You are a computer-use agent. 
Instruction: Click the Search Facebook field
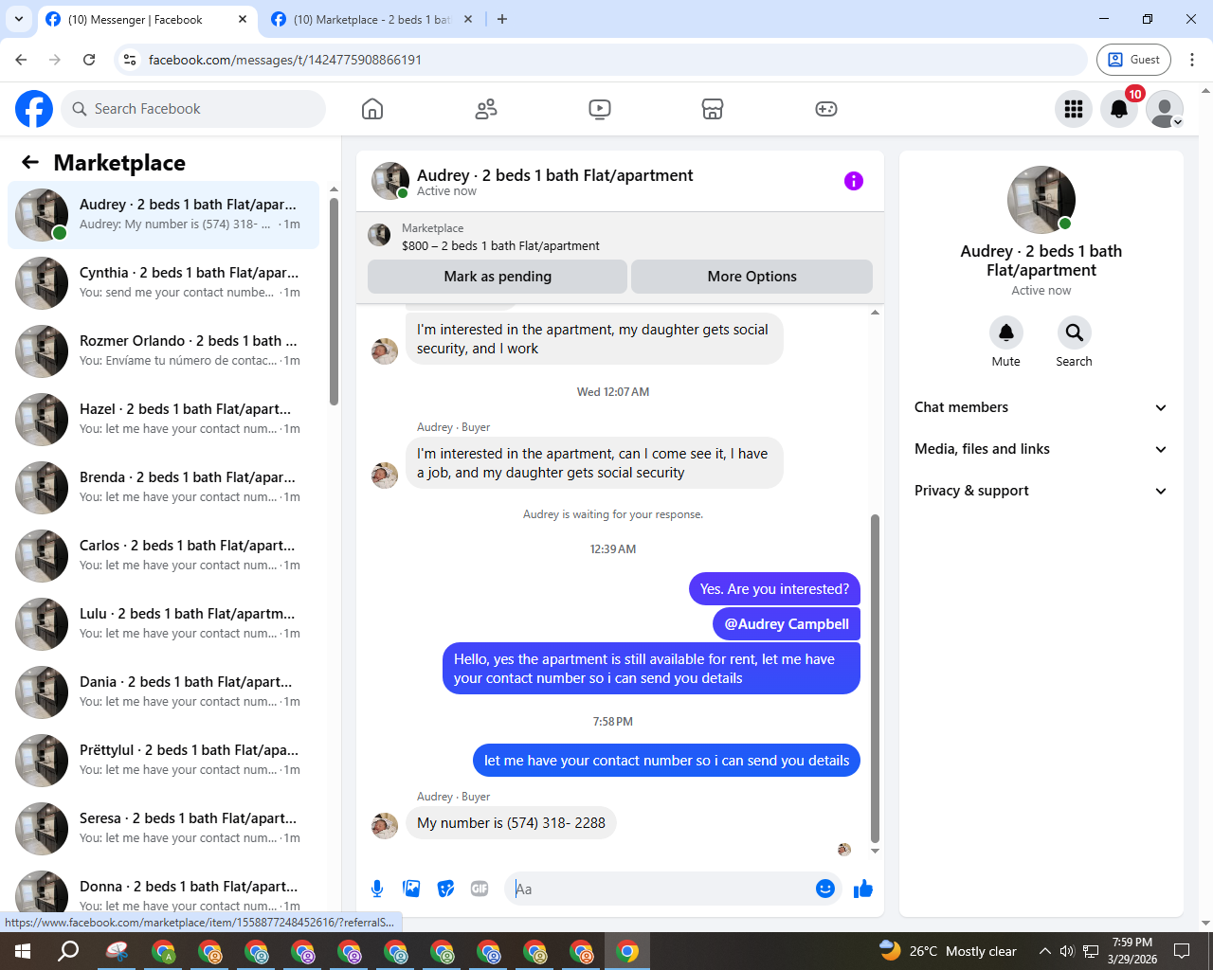pyautogui.click(x=193, y=109)
